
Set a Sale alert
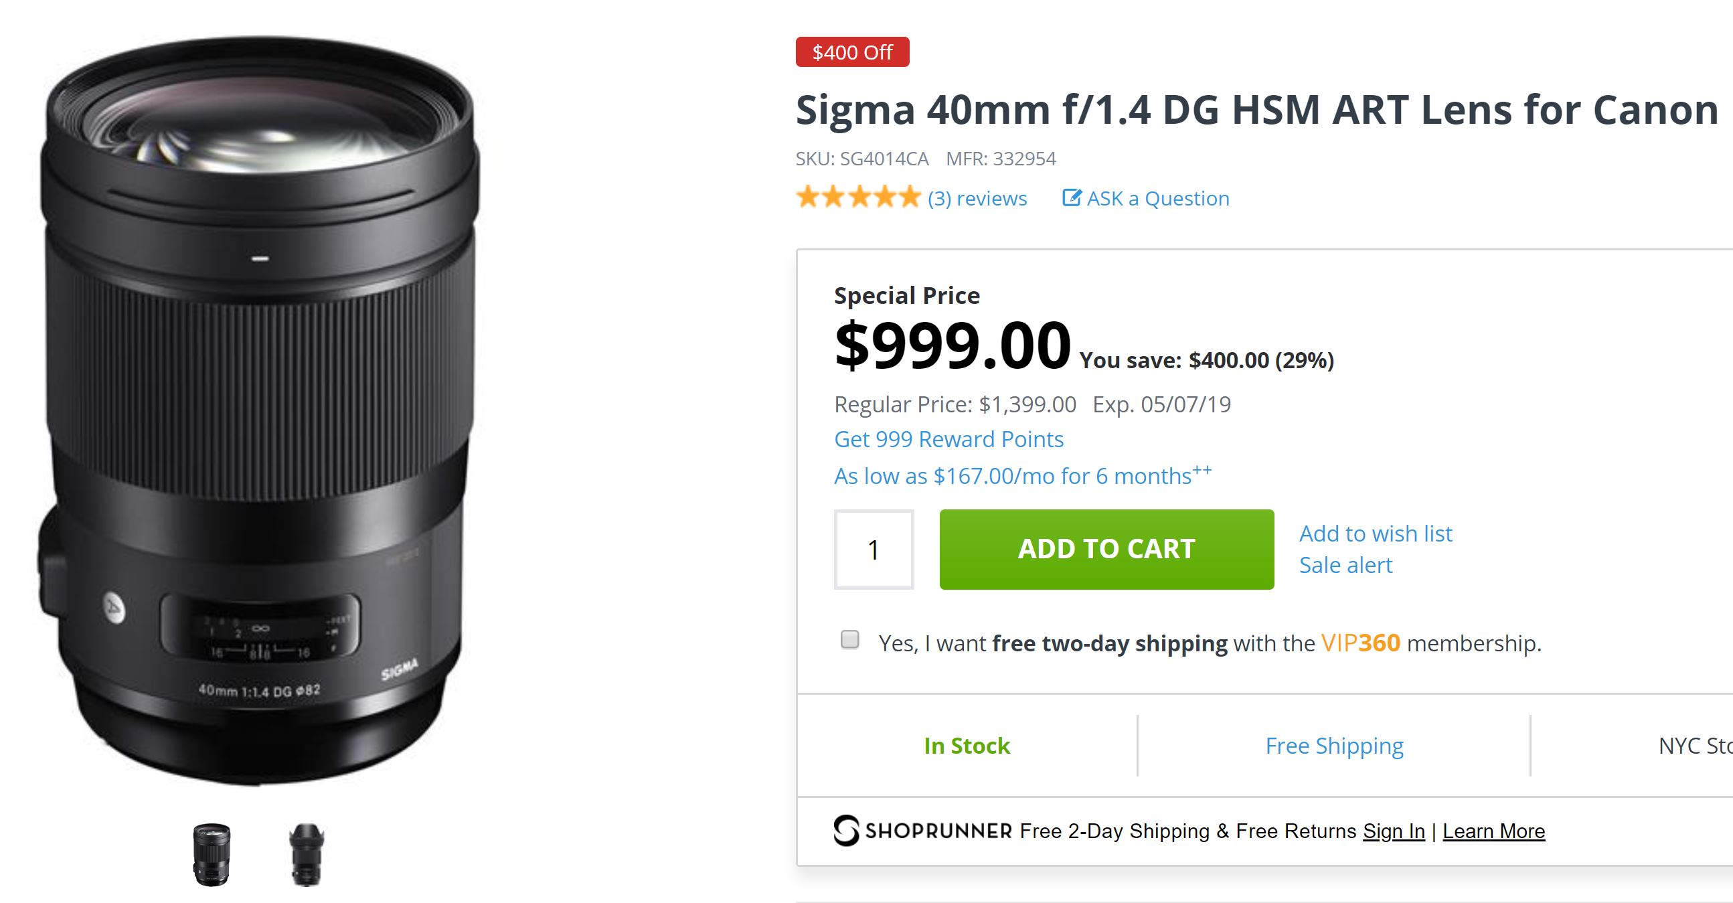tap(1345, 565)
